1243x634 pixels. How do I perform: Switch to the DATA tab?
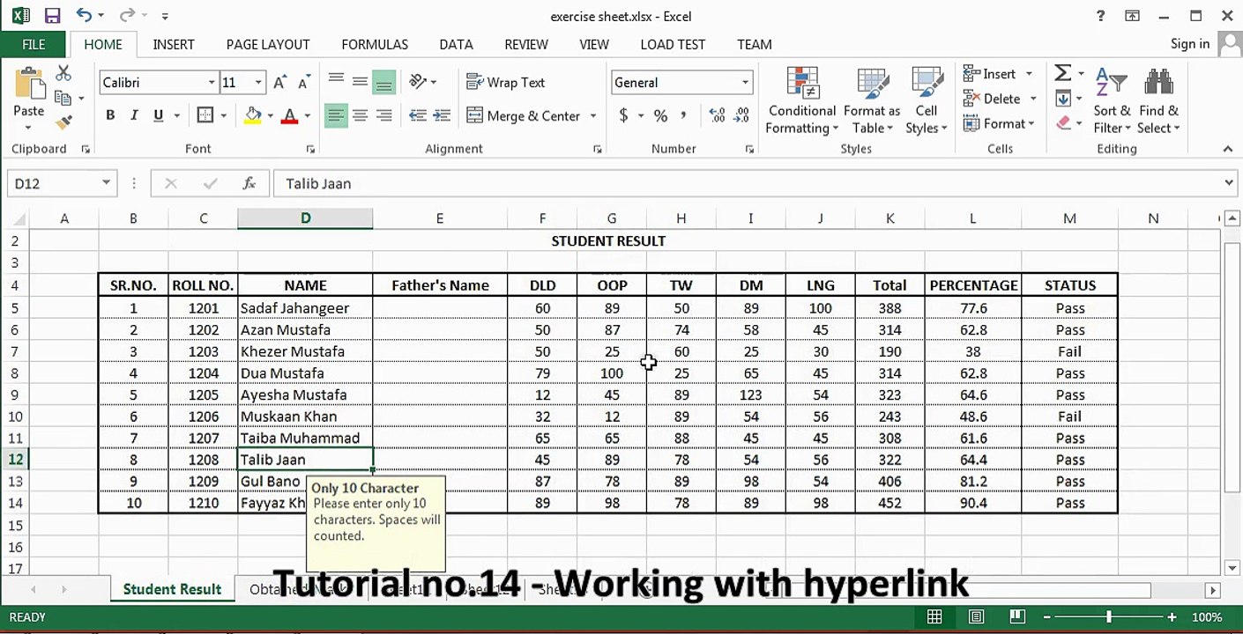(x=456, y=44)
